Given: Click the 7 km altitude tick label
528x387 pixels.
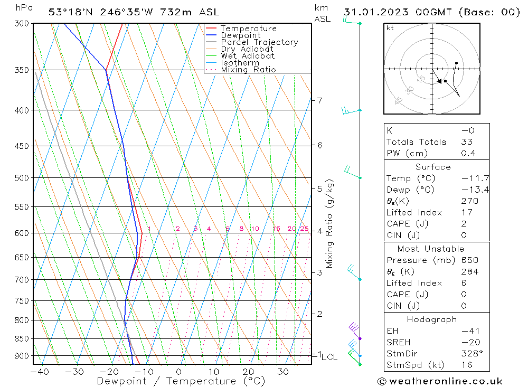Looking at the screenshot, I should [x=319, y=100].
